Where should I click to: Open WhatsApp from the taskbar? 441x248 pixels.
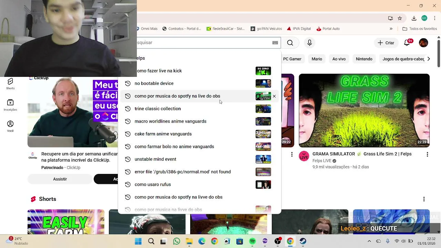click(x=176, y=241)
